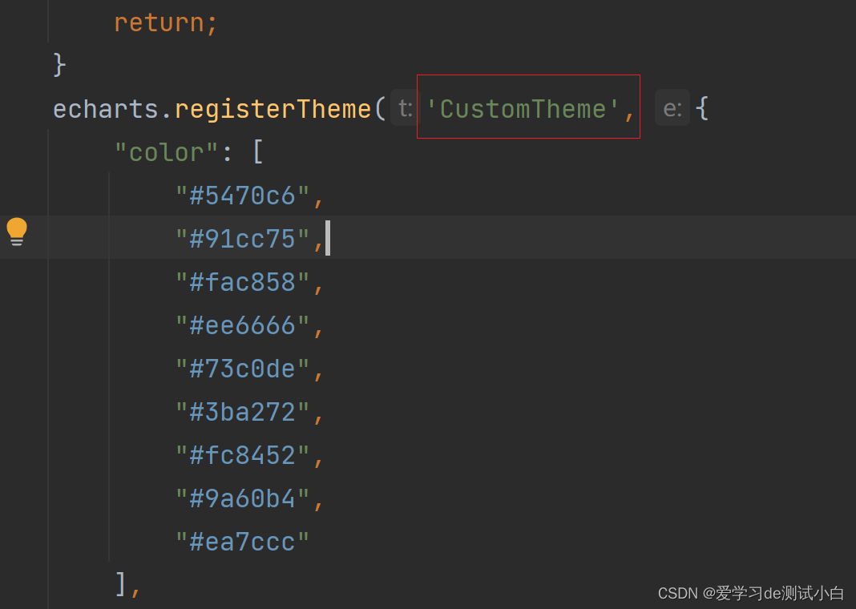This screenshot has width=856, height=609.
Task: Click the "#ee6666" color string
Action: 242,325
